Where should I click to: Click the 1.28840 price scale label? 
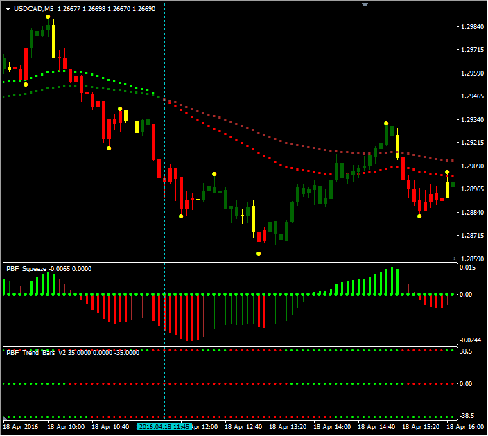pyautogui.click(x=472, y=212)
